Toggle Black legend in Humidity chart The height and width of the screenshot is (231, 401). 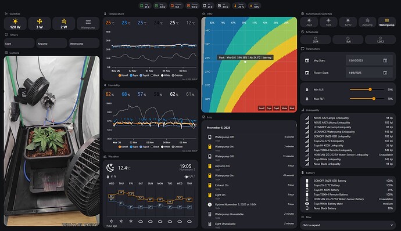coord(155,147)
